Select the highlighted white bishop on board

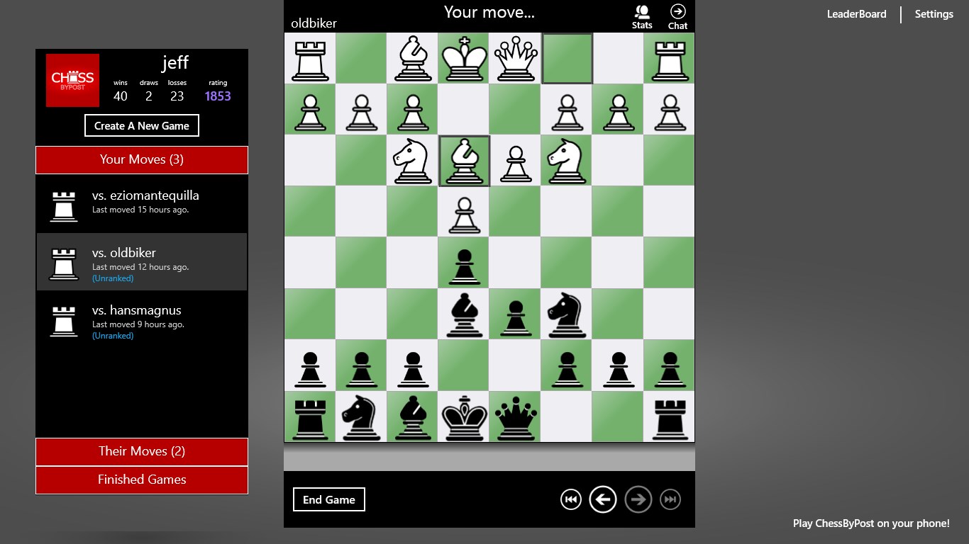coord(464,161)
